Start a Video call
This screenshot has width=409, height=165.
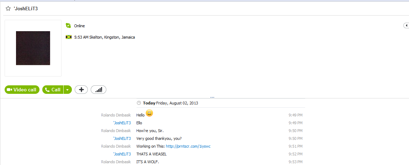coord(22,90)
